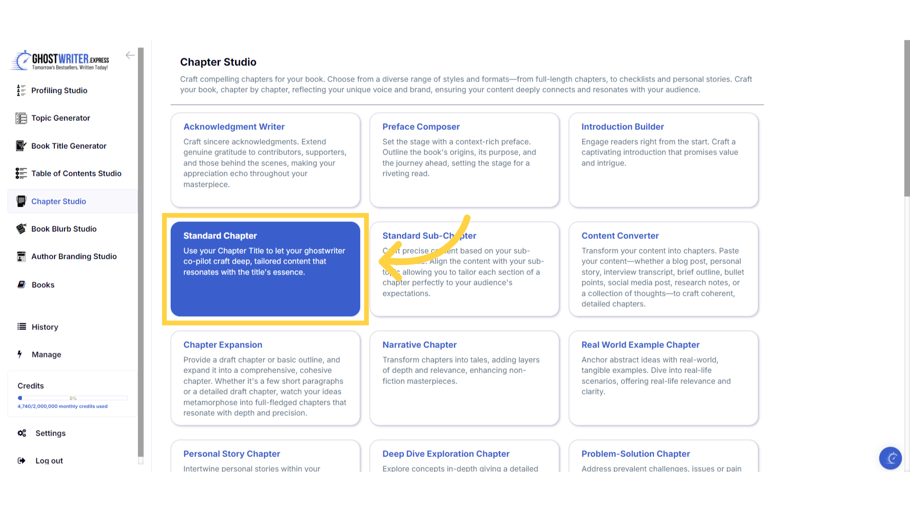
Task: Collapse the sidebar with the back arrow
Action: click(130, 55)
